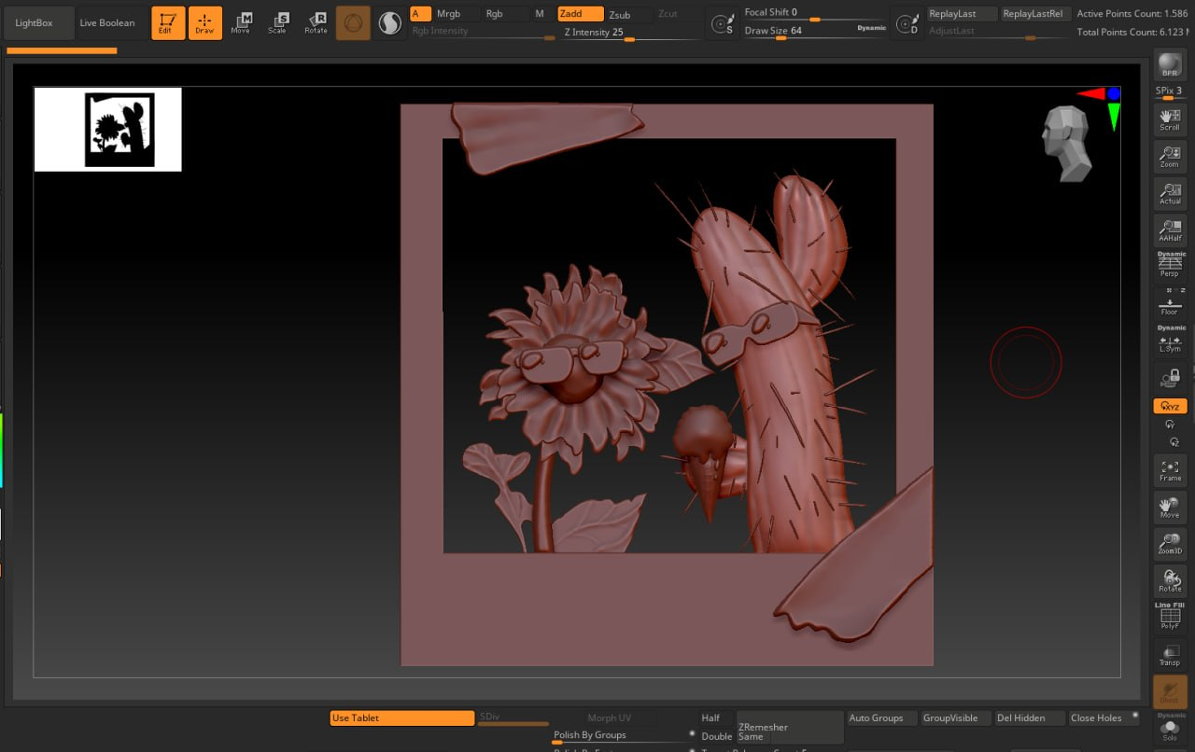Image resolution: width=1195 pixels, height=752 pixels.
Task: Click the right shelf Move hand icon
Action: click(1170, 508)
